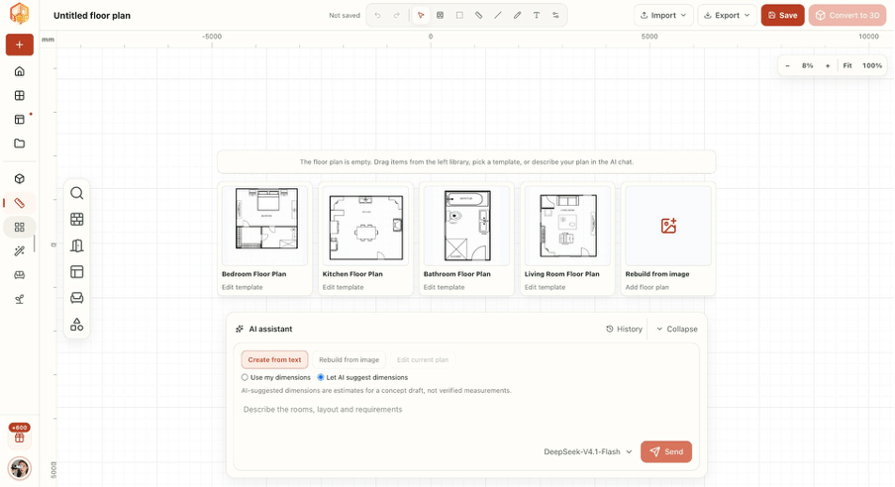The image size is (895, 487).
Task: Zoom out with the minus button
Action: click(788, 65)
